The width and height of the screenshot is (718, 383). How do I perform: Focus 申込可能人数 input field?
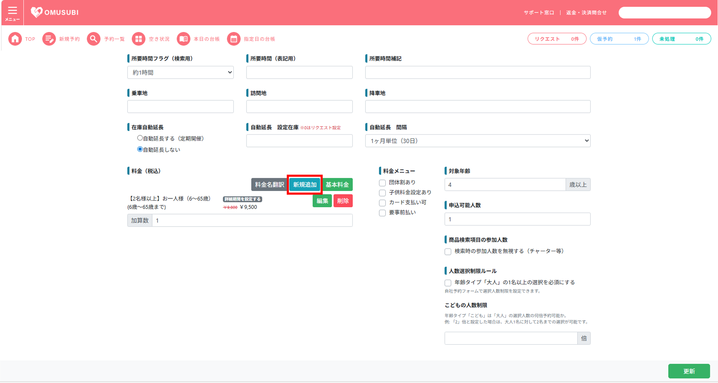517,219
